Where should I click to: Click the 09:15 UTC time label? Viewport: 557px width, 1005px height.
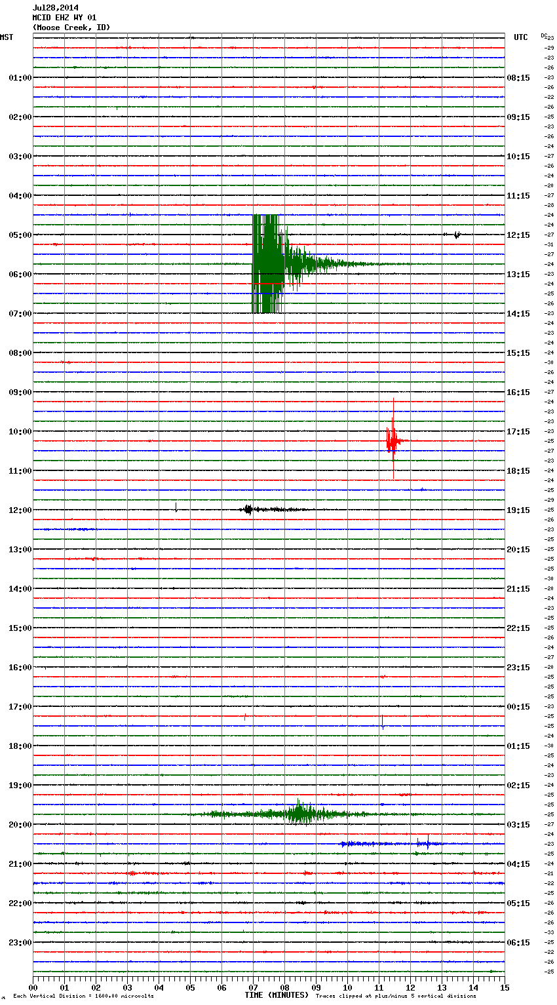point(518,117)
